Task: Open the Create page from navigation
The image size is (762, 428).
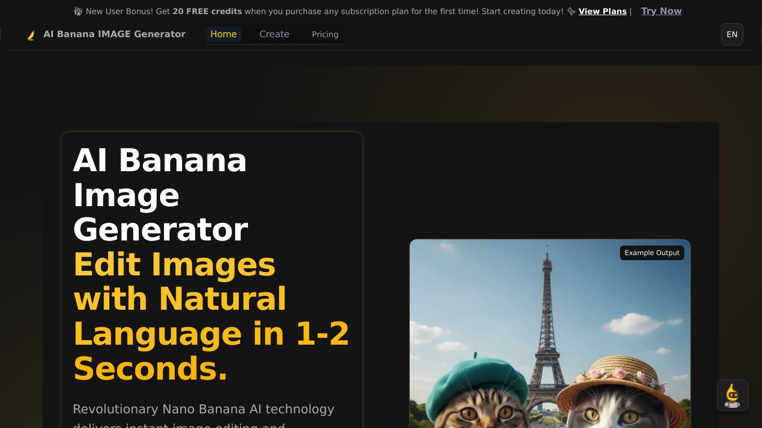Action: click(274, 34)
